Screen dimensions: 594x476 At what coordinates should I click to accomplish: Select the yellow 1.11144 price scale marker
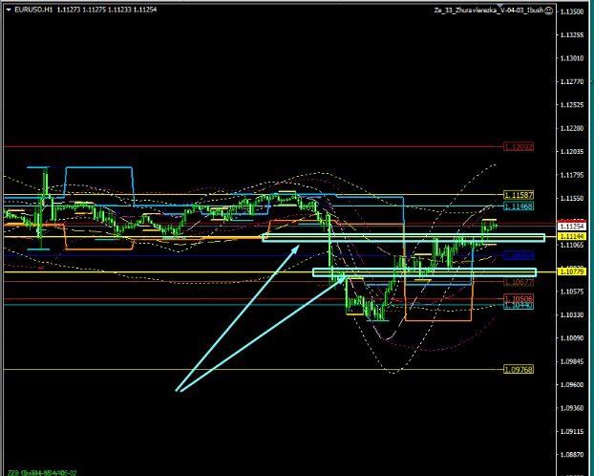click(571, 237)
